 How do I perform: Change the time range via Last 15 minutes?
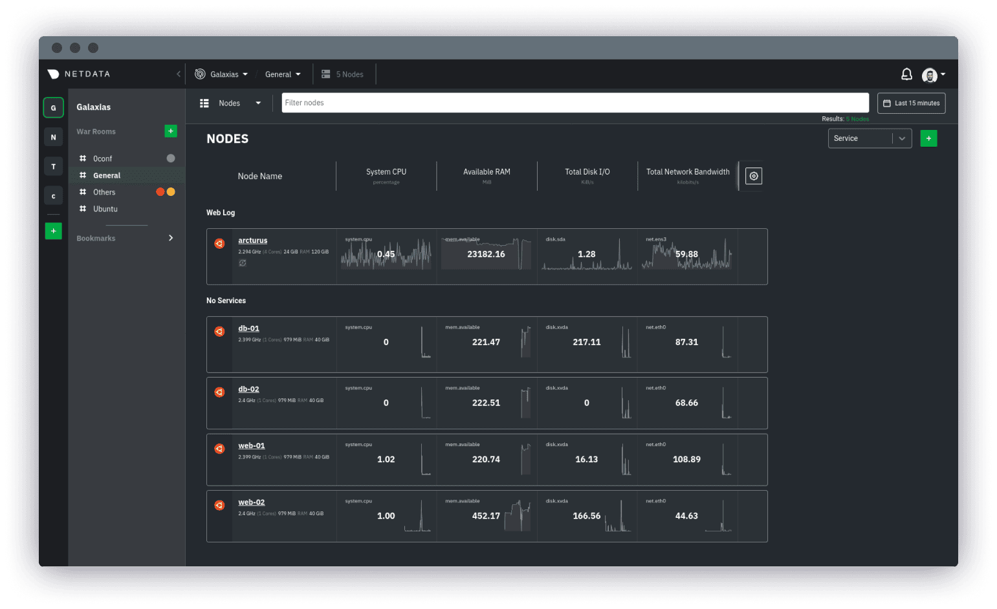pyautogui.click(x=911, y=103)
